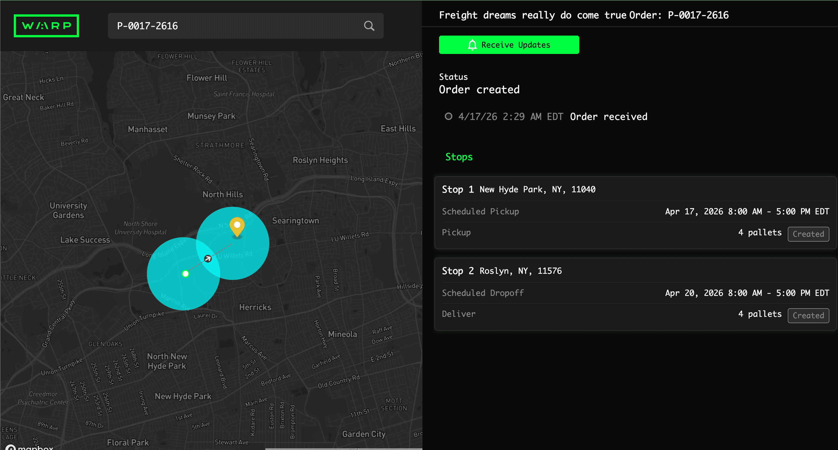Click the North New Hyde Park map label
This screenshot has width=838, height=450.
tap(167, 361)
